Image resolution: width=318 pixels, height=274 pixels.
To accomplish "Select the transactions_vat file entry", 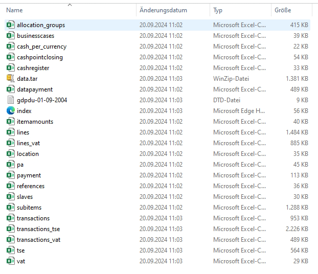I will pyautogui.click(x=38, y=240).
